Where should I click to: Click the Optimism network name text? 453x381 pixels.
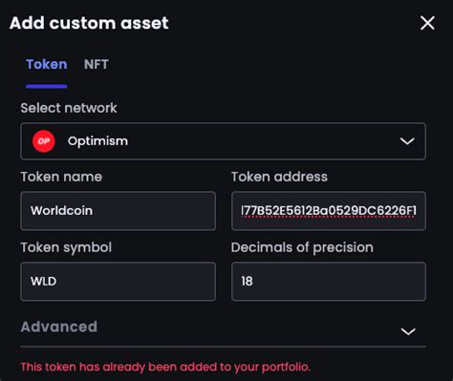click(97, 141)
